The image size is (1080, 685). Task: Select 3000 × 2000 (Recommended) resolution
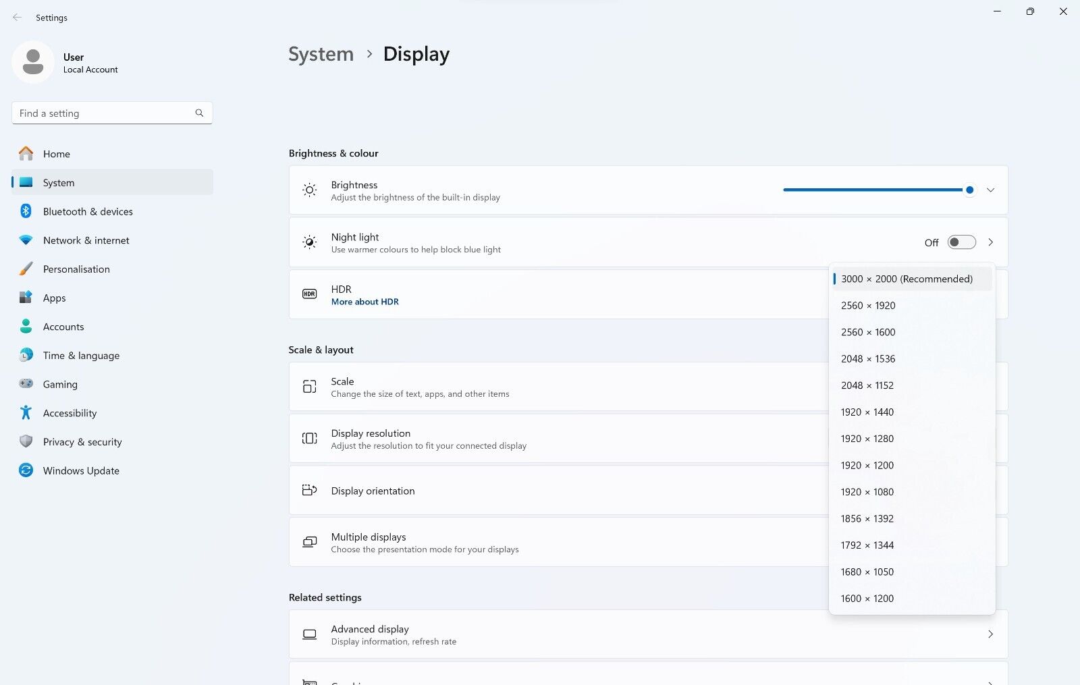[x=912, y=279]
